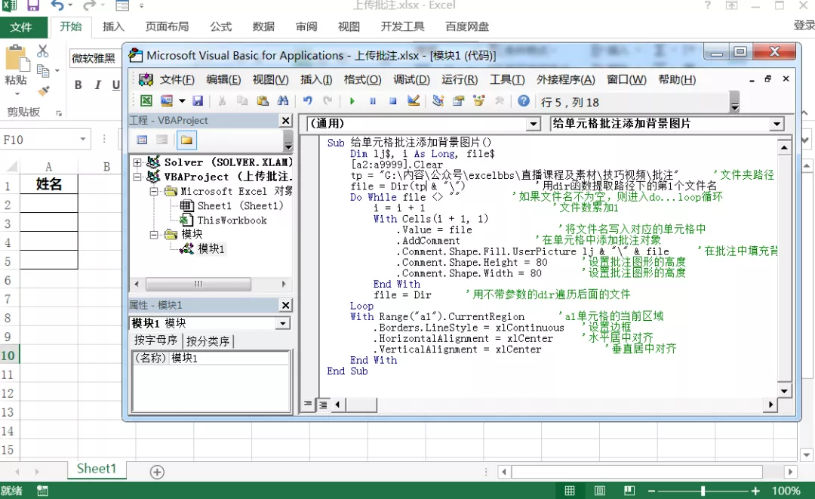Redo last edit in VBA editor
Image resolution: width=815 pixels, height=499 pixels.
[328, 101]
